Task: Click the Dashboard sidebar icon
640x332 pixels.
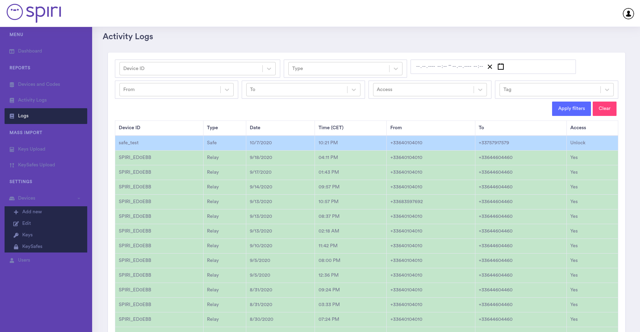Action: tap(12, 51)
